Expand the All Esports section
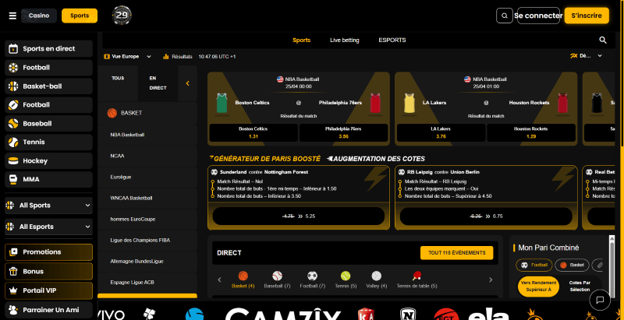 tap(48, 227)
